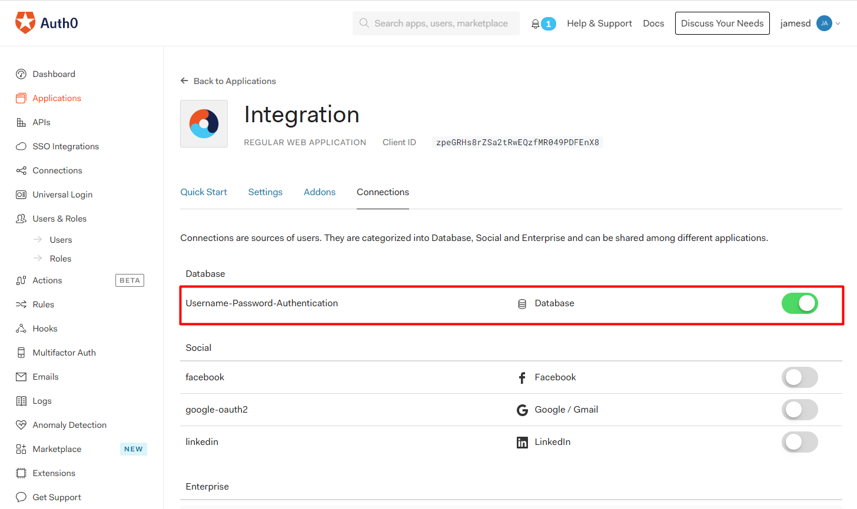Select the Connections tab

tap(383, 192)
